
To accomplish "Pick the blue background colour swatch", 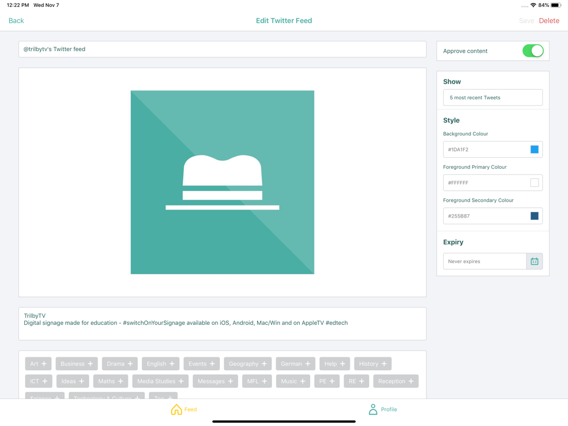I will tap(534, 149).
